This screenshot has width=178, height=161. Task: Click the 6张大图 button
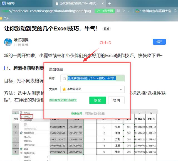(x=105, y=11)
